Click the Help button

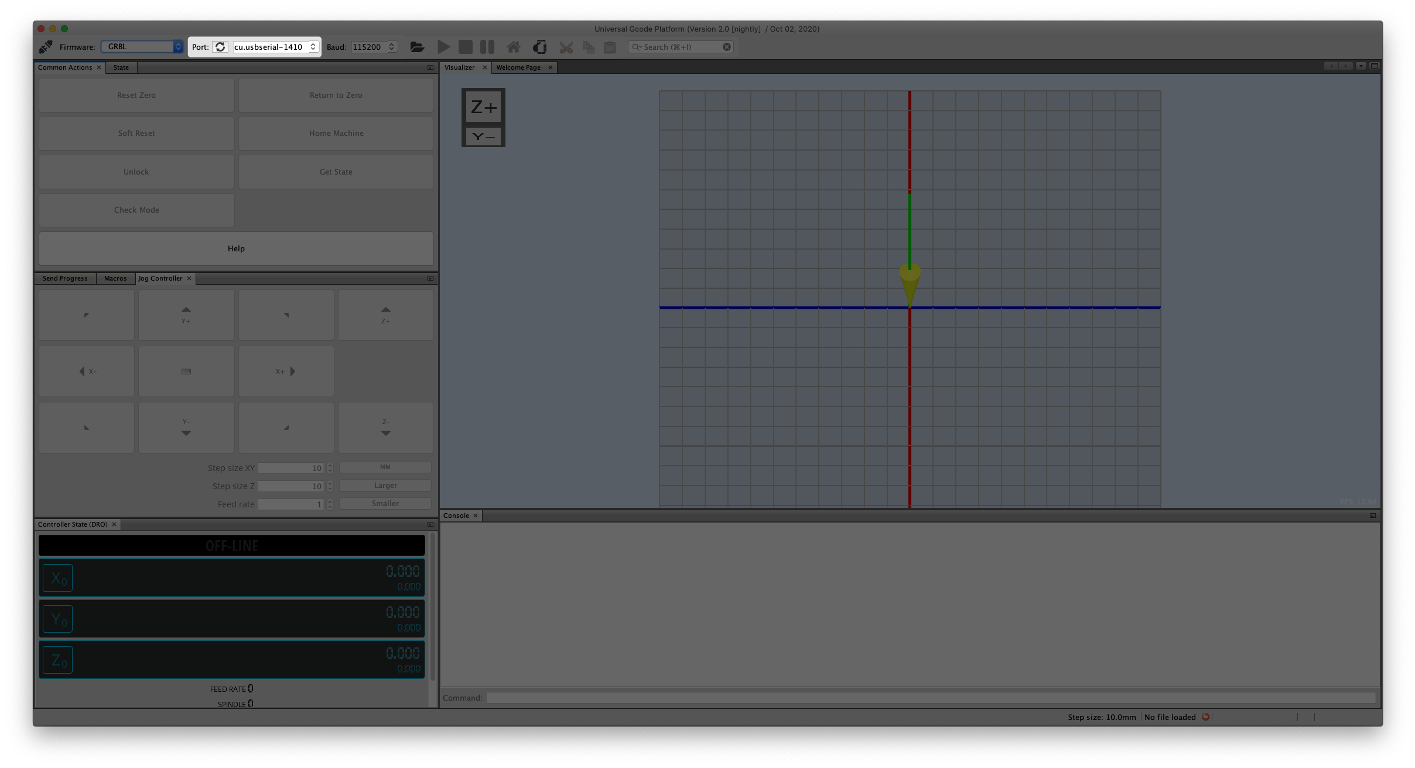tap(236, 248)
